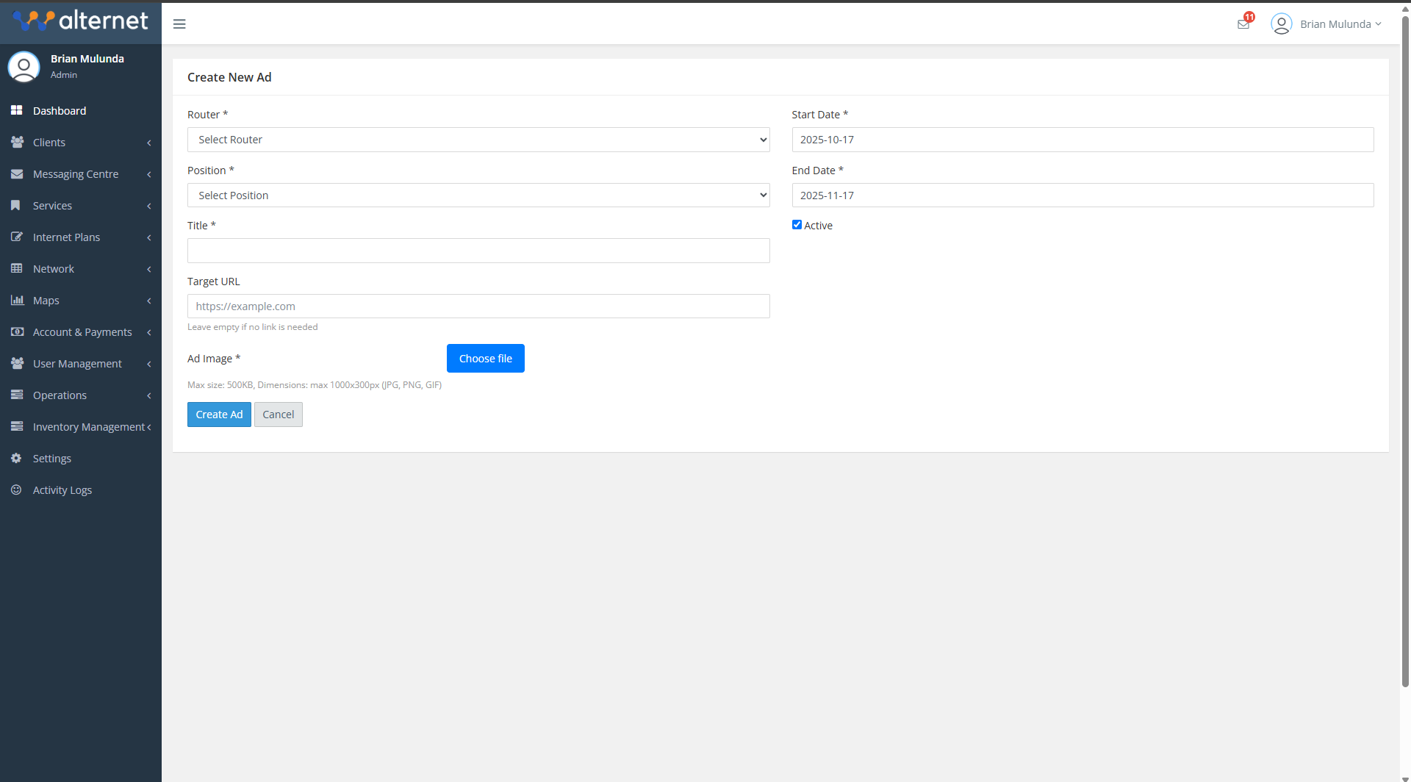The height and width of the screenshot is (782, 1411).
Task: Click the Clients people icon in sidebar
Action: pos(17,142)
